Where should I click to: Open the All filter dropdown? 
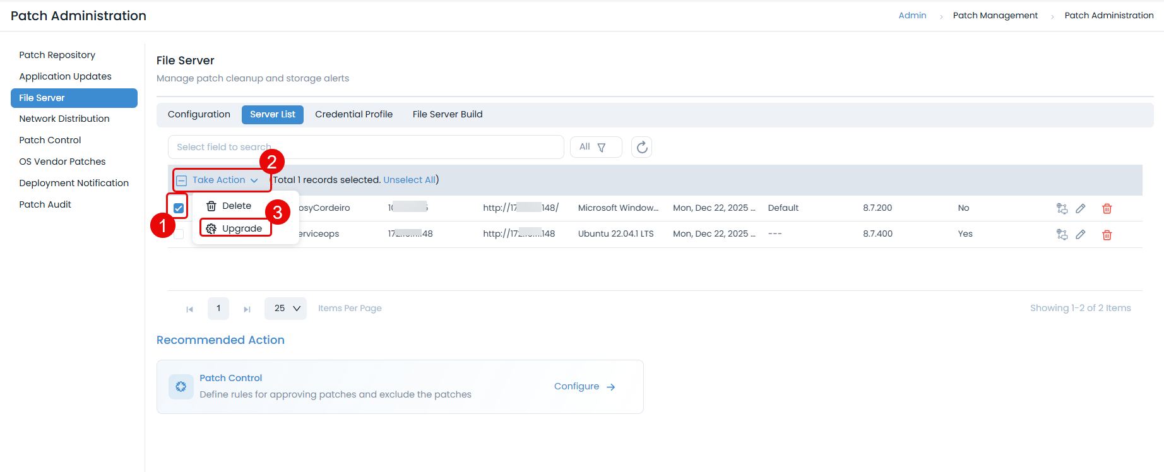tap(595, 147)
